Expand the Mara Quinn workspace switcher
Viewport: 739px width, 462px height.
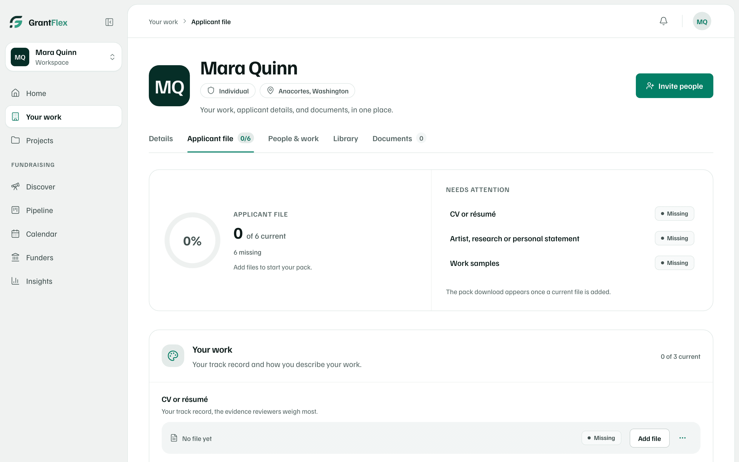pyautogui.click(x=64, y=57)
